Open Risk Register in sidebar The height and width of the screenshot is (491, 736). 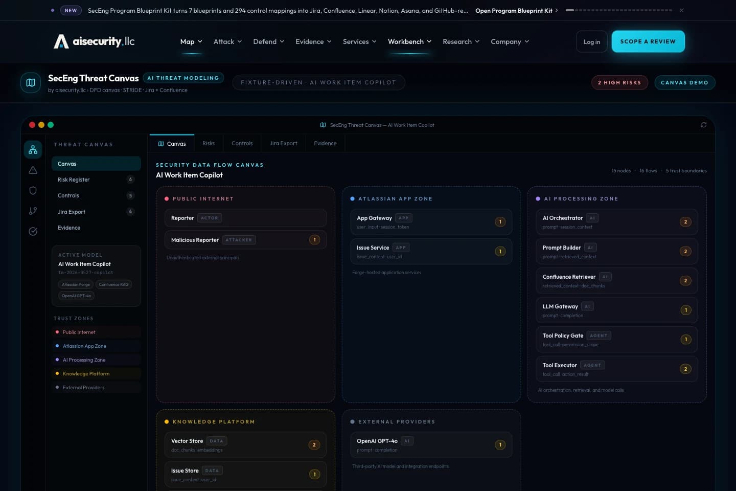pyautogui.click(x=96, y=180)
